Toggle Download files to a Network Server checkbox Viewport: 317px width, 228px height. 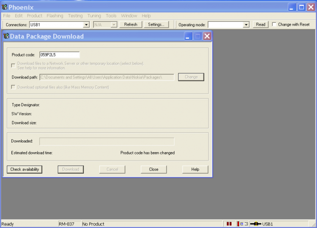[x=14, y=66]
